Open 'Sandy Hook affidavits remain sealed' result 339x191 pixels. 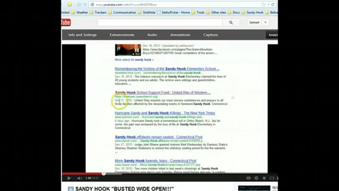coord(159,137)
